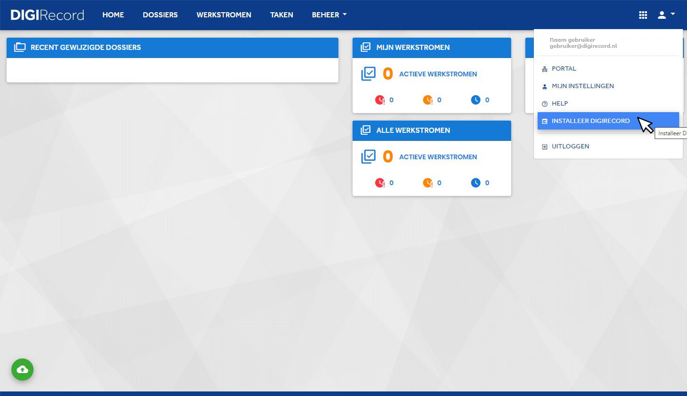Click blue clock icon in Alle Werkstromen
The width and height of the screenshot is (687, 396).
pyautogui.click(x=476, y=183)
